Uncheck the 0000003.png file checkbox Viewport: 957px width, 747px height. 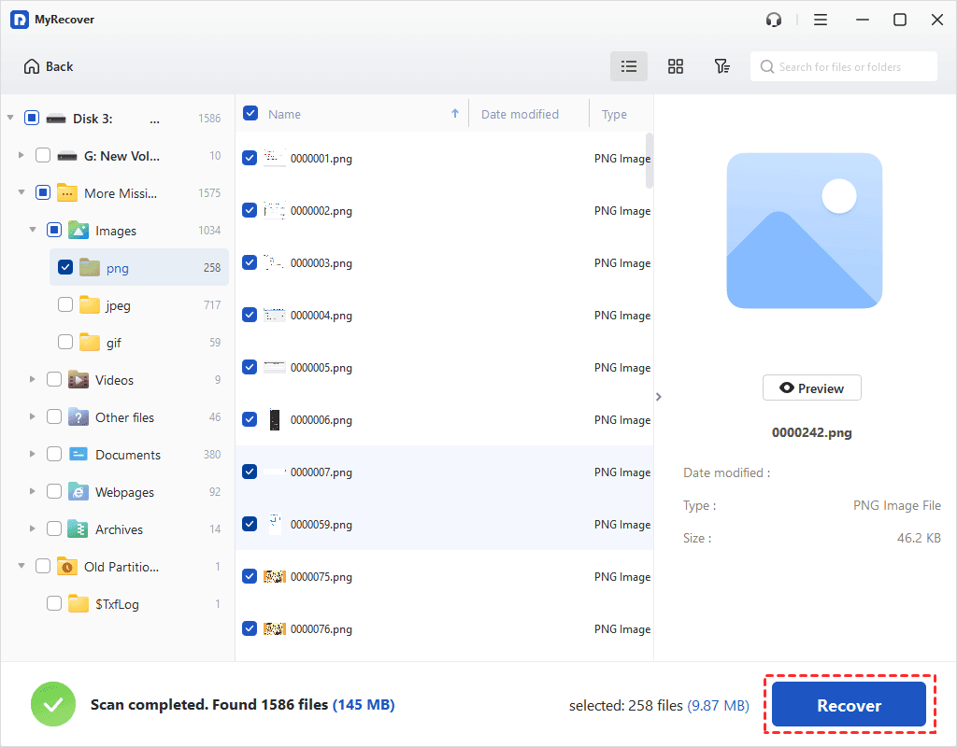tap(250, 263)
